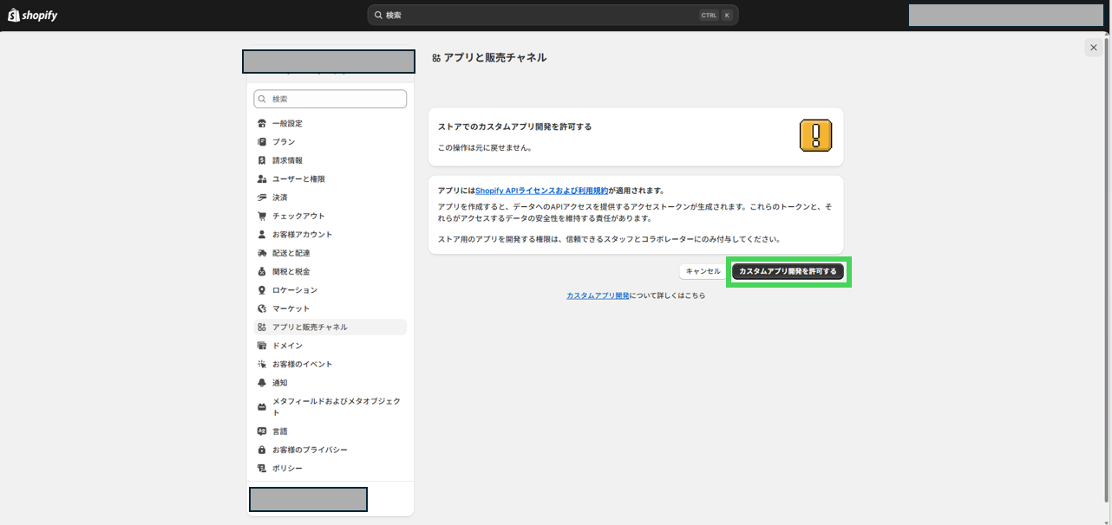Screen dimensions: 1112x525
Task: Go to 言語 settings
Action: 279,431
